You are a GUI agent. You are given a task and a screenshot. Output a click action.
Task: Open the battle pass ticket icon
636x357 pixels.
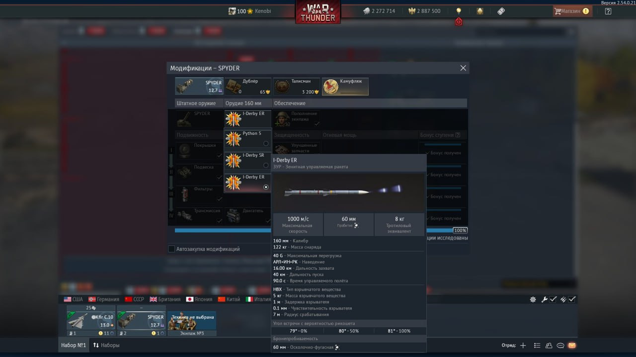coord(501,11)
